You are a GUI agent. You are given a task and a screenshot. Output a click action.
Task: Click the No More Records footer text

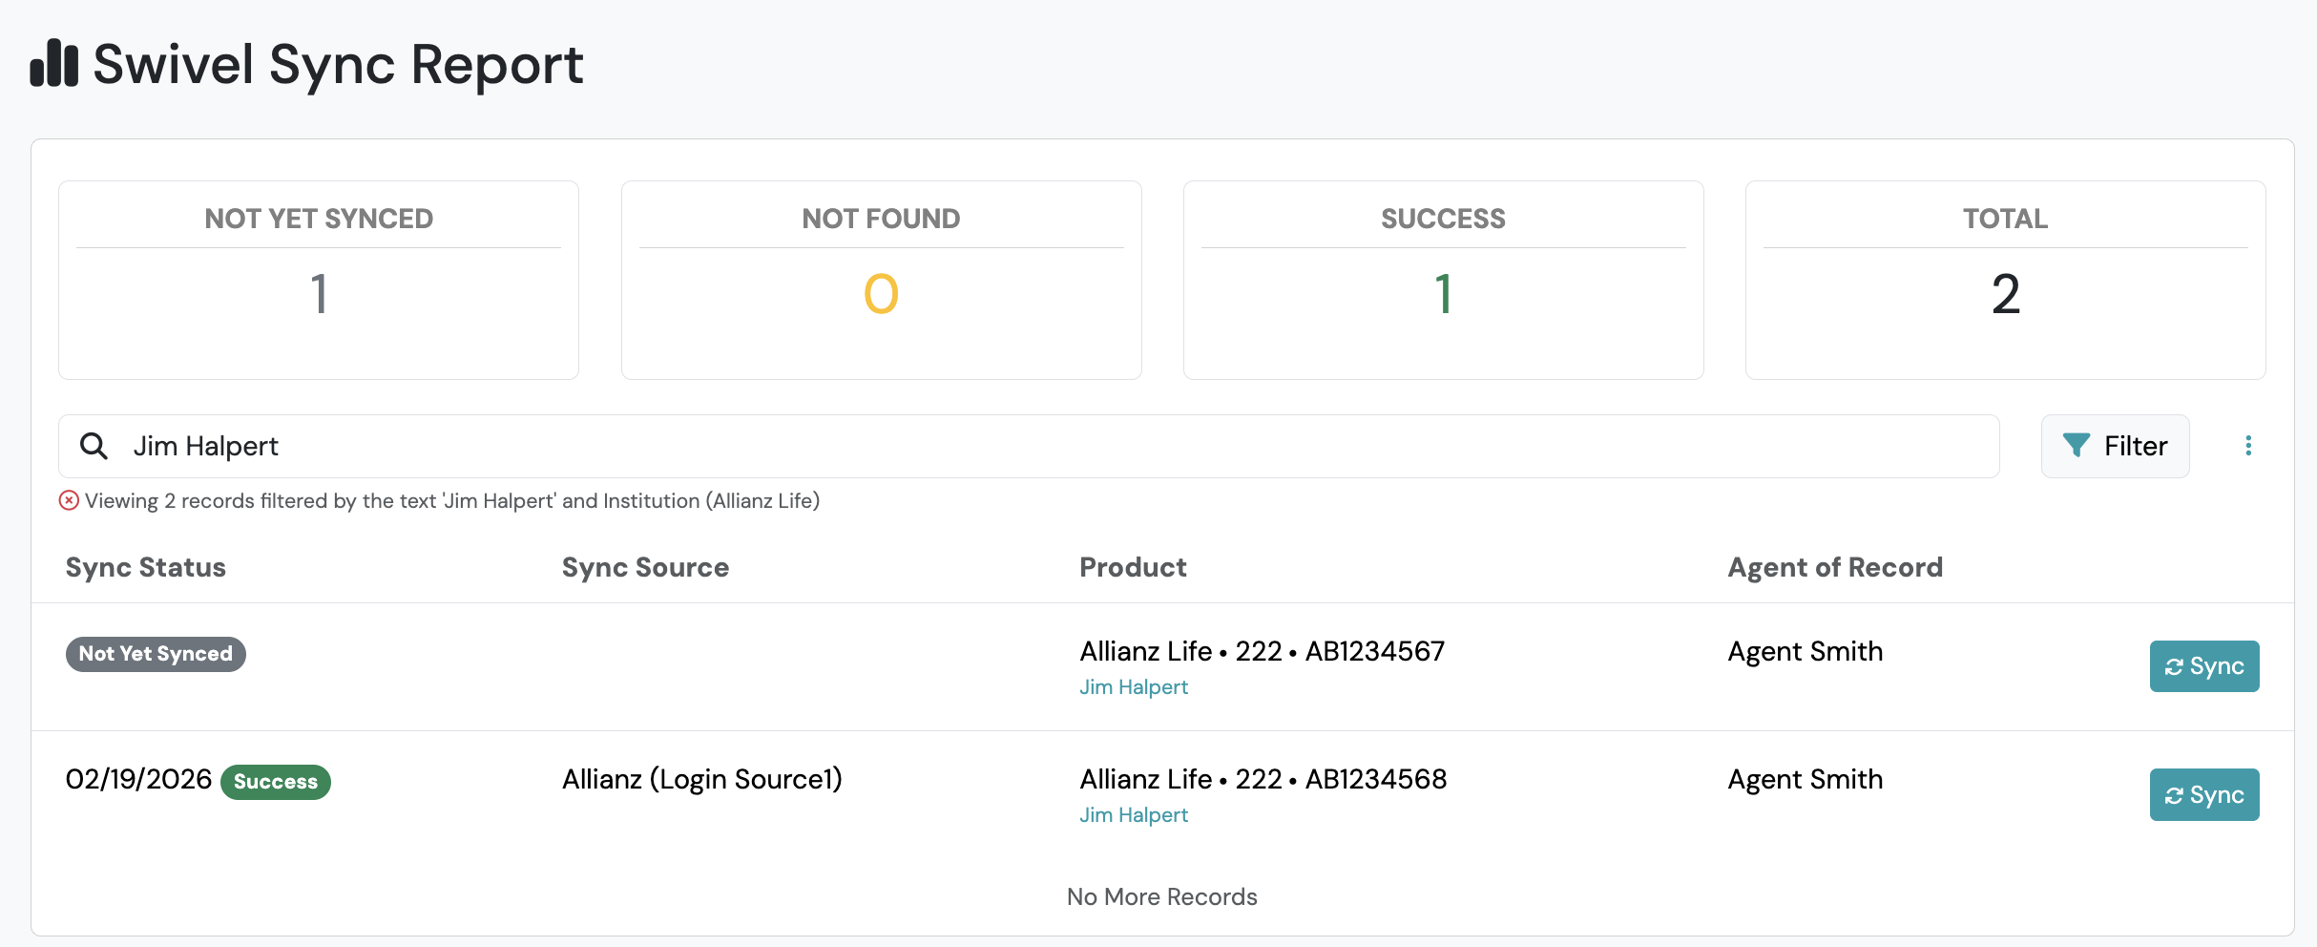pos(1162,896)
